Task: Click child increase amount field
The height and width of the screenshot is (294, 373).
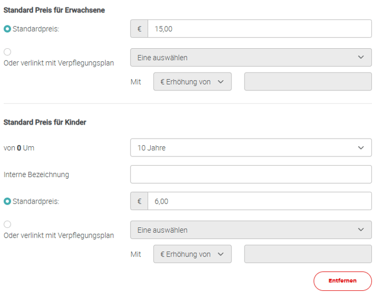Action: point(308,254)
